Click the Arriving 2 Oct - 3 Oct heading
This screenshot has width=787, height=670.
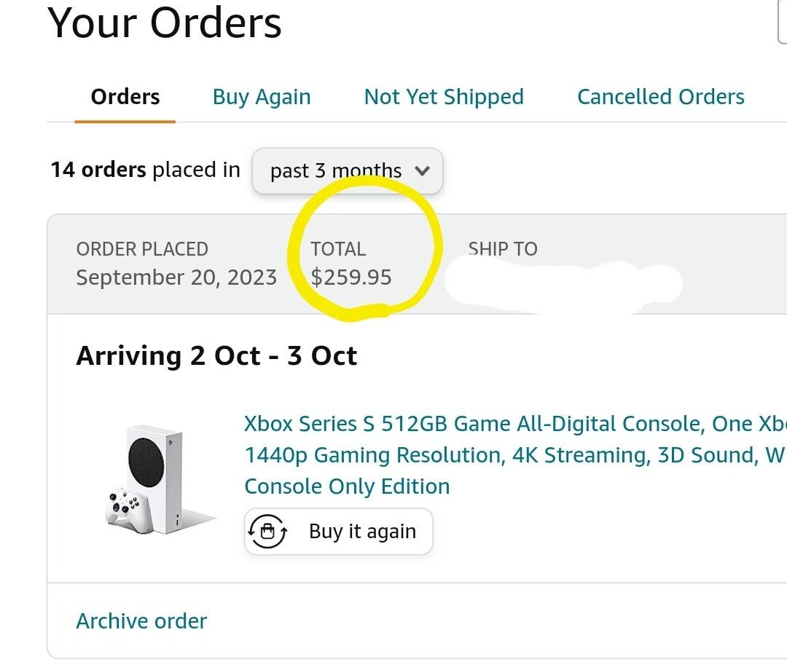point(216,355)
